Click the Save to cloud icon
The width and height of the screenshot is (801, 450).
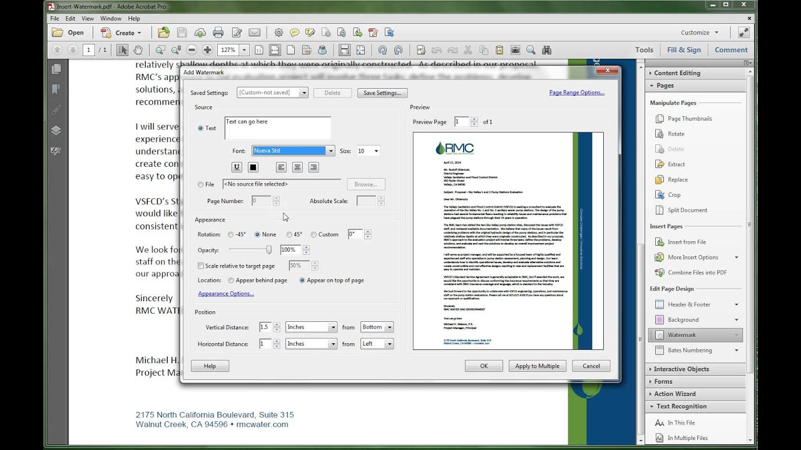point(200,32)
